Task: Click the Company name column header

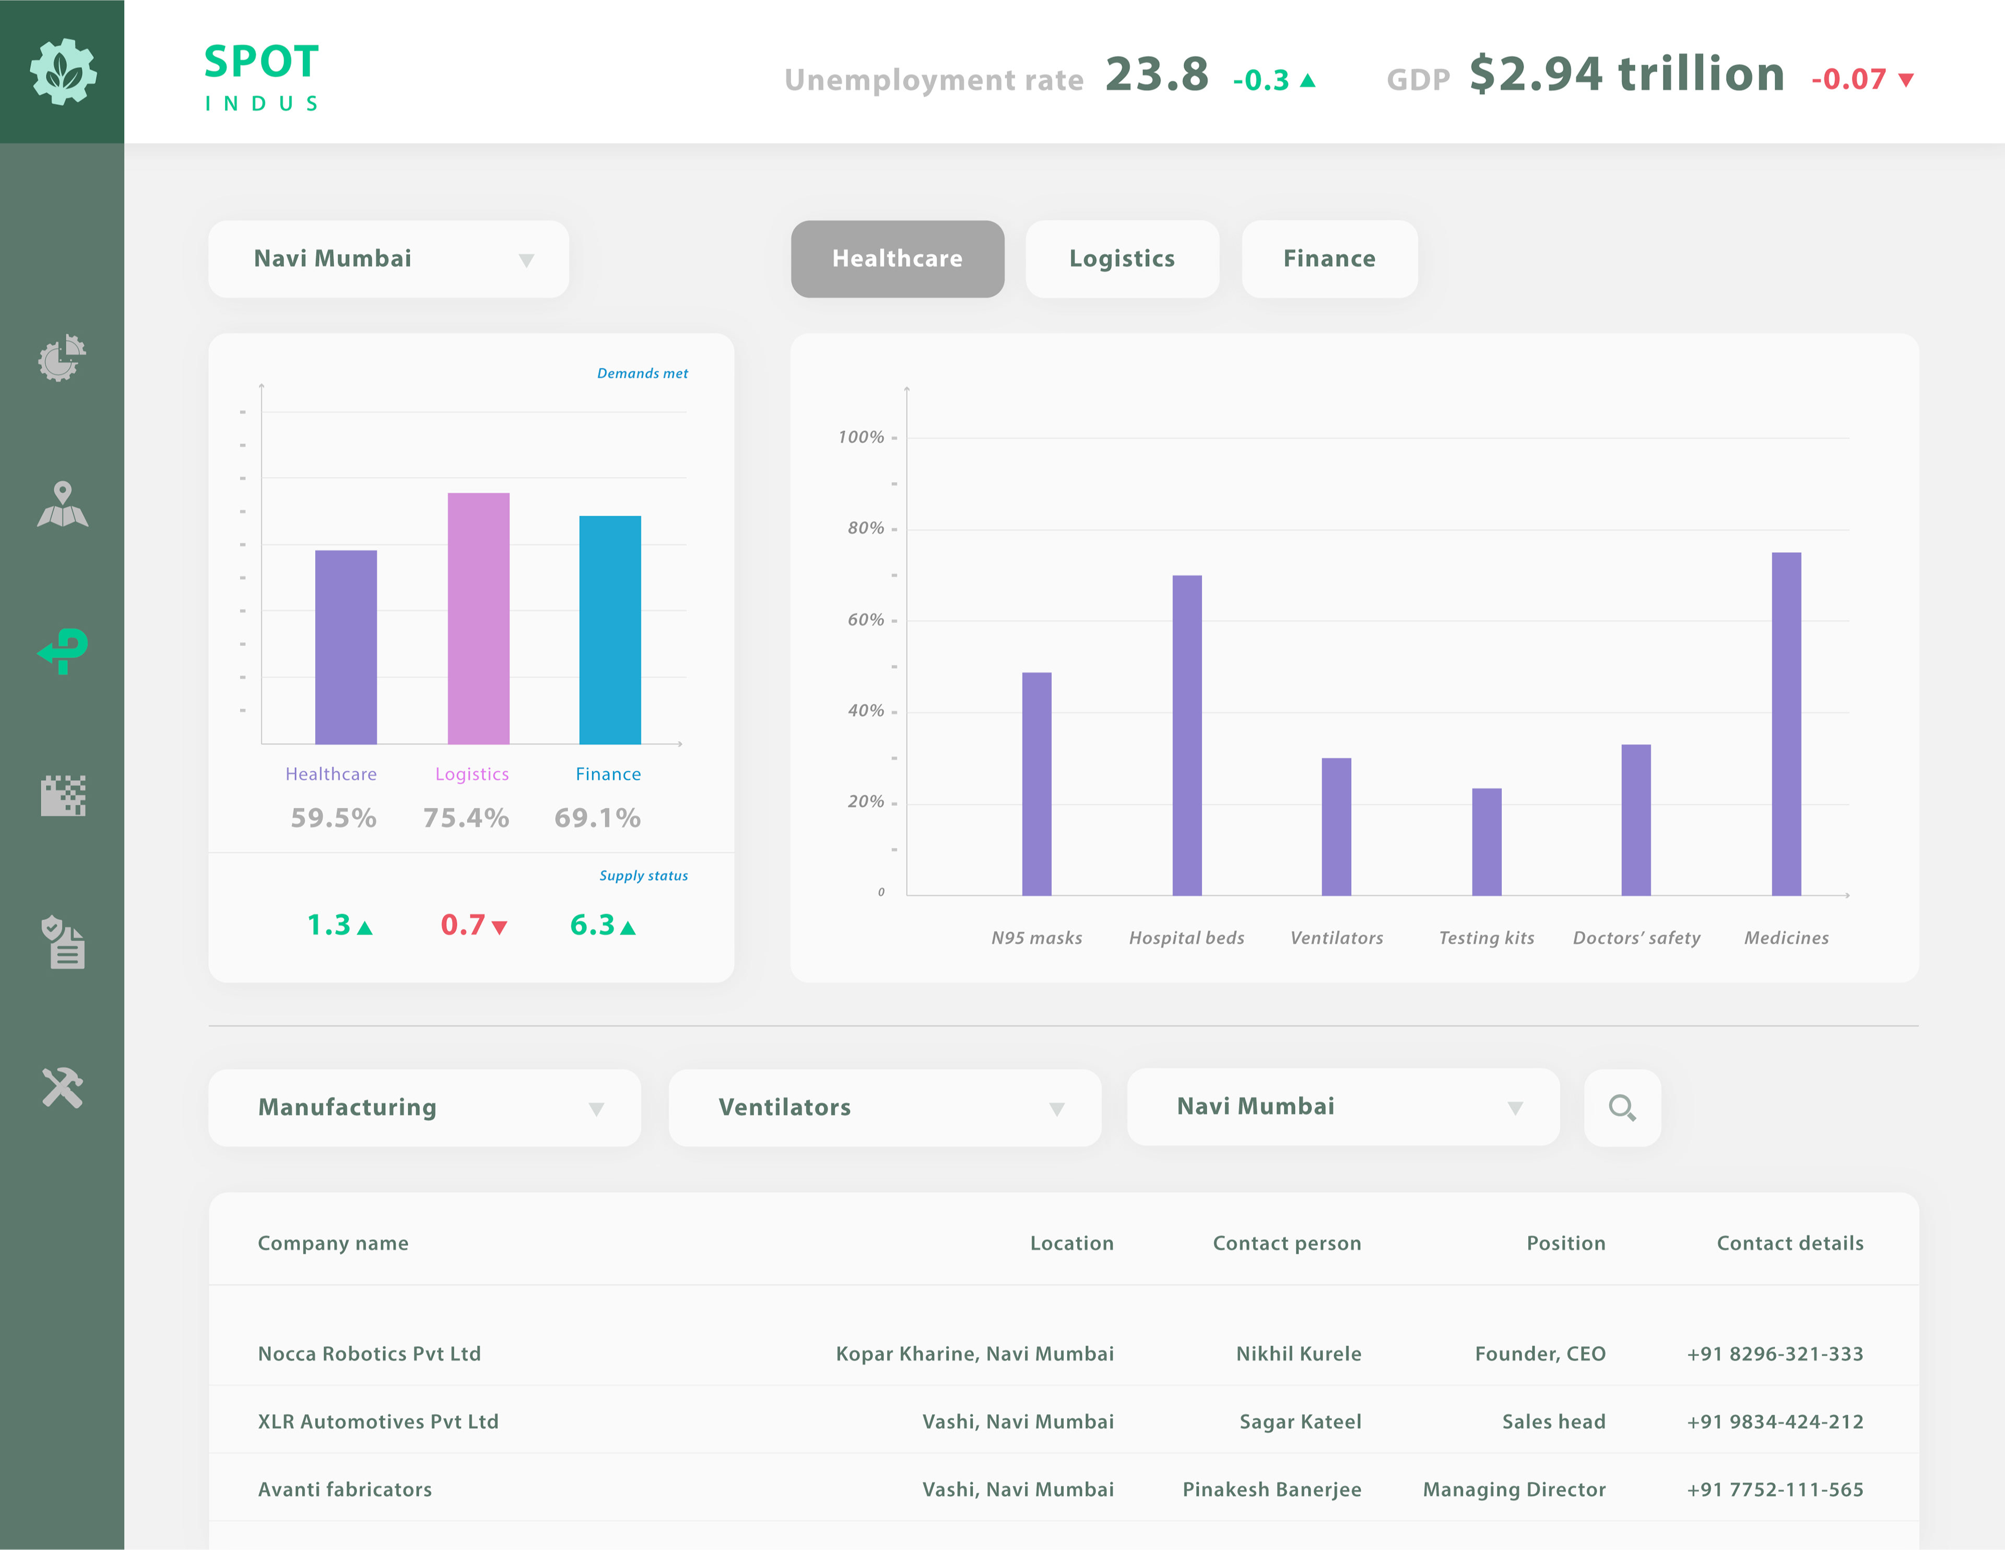Action: tap(333, 1244)
